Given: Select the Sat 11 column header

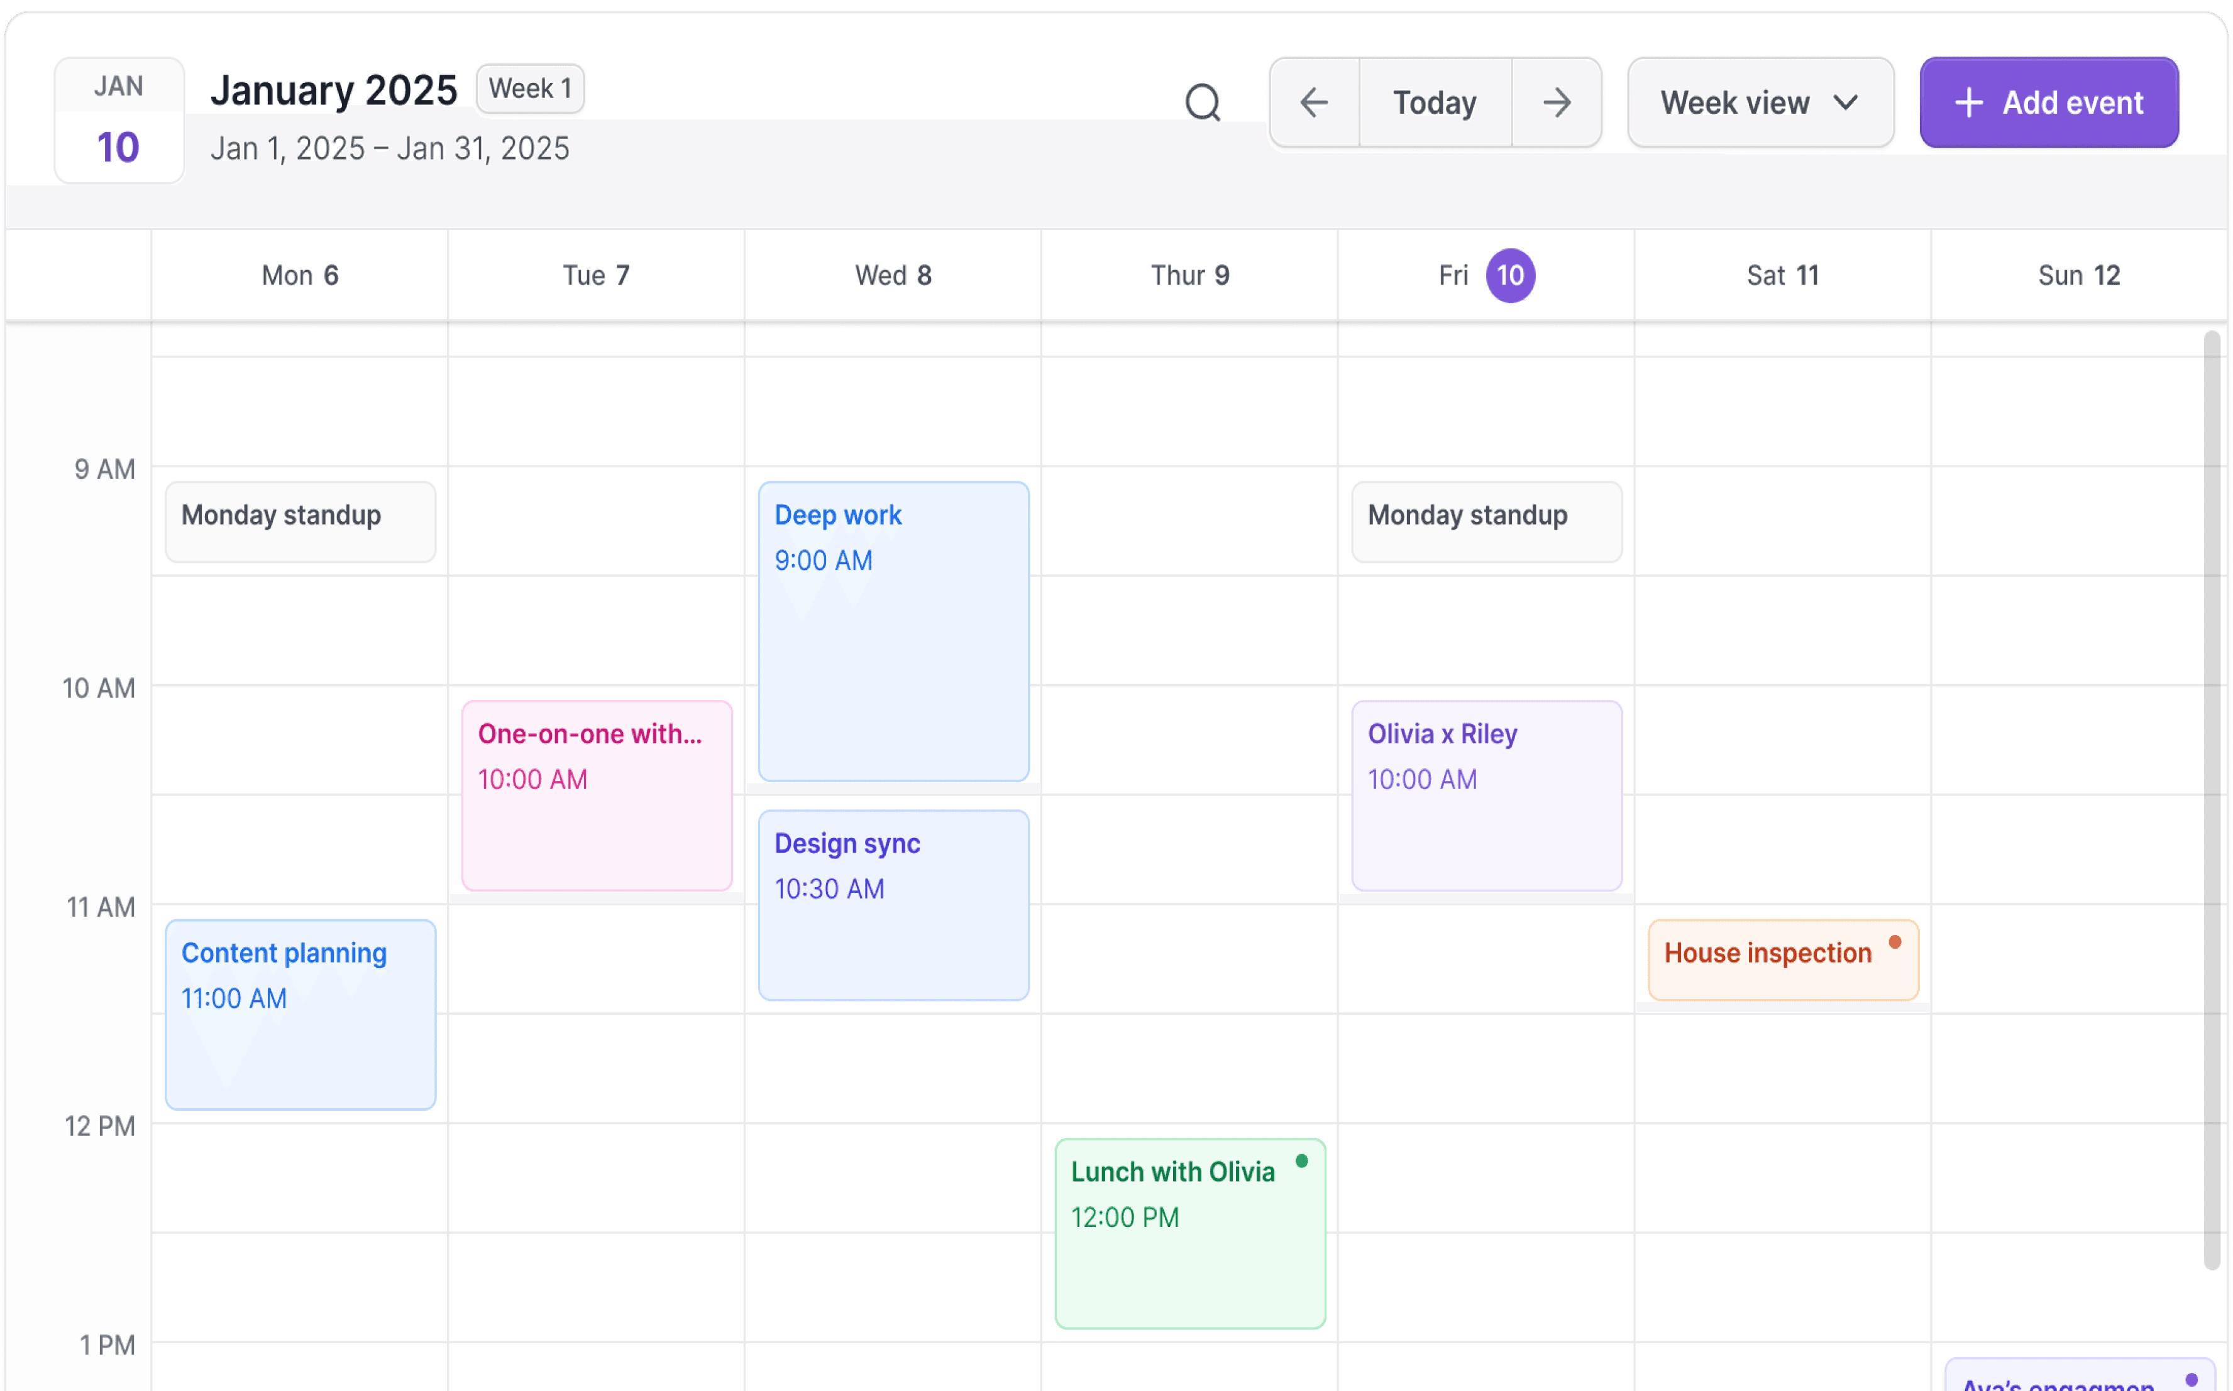Looking at the screenshot, I should click(1782, 275).
